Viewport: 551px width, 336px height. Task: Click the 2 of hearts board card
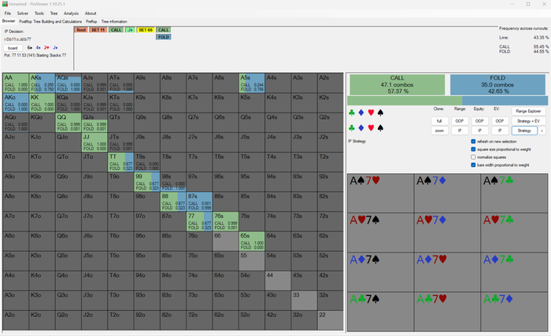[46, 47]
